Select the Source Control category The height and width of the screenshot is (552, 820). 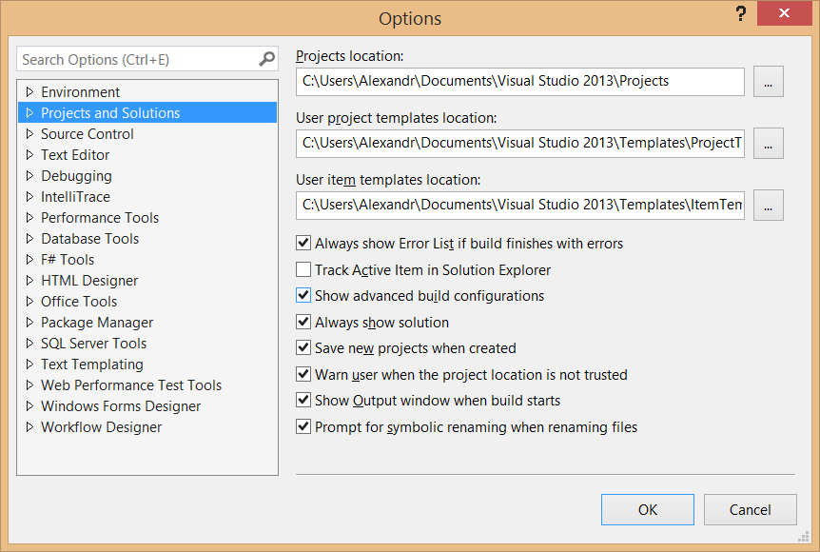tap(88, 134)
